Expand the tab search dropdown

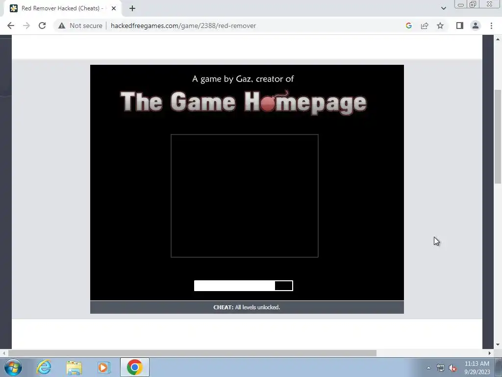coord(443,8)
